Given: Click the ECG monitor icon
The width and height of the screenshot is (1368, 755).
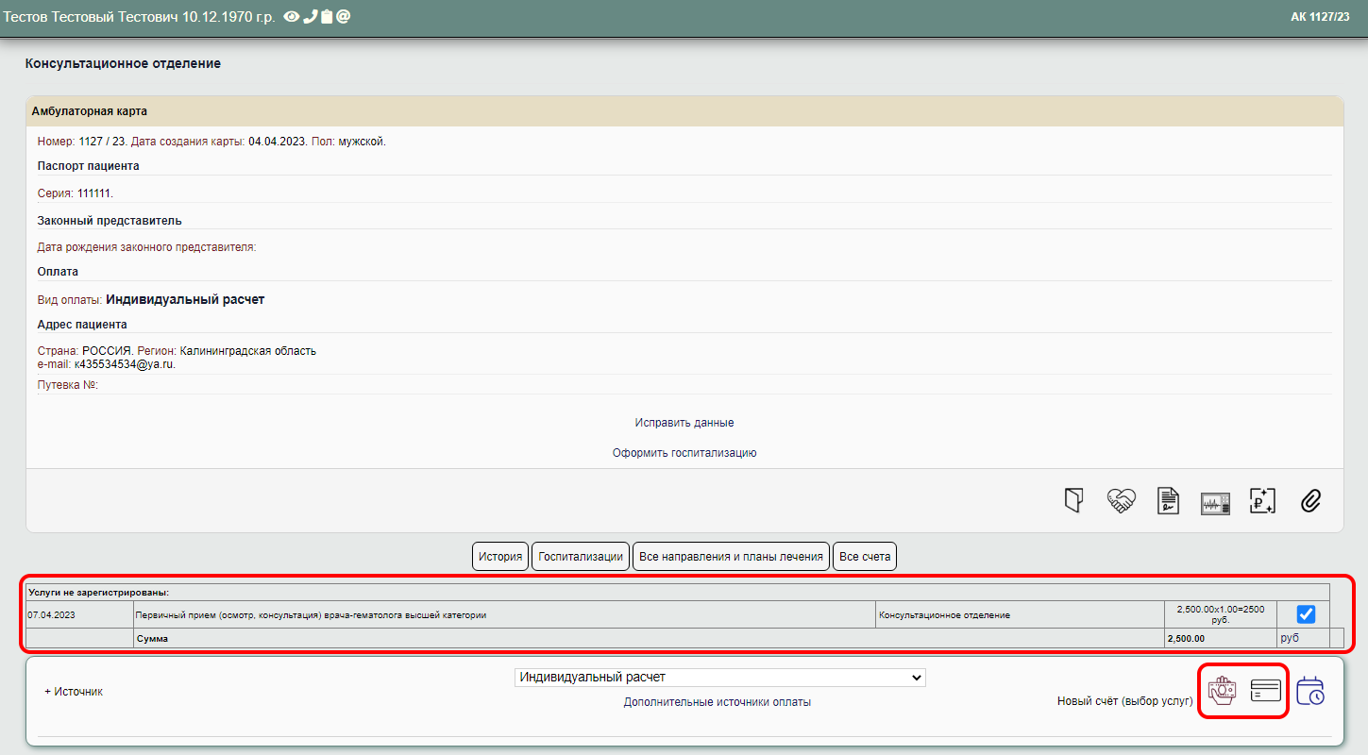Looking at the screenshot, I should coord(1215,503).
